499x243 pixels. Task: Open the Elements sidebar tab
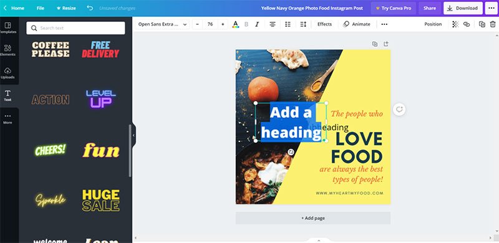coord(8,50)
